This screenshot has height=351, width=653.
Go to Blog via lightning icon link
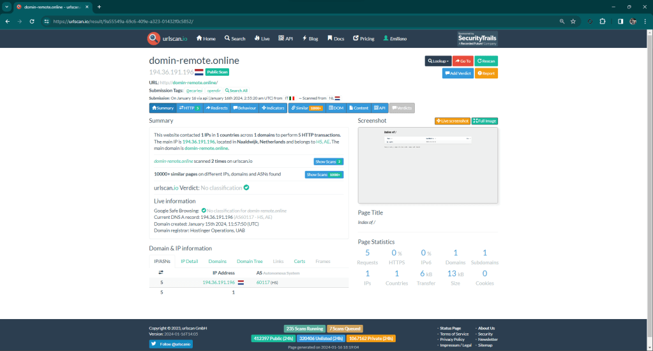tap(310, 38)
